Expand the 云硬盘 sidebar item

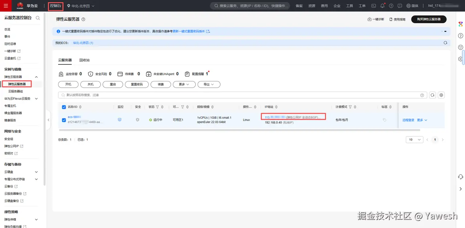tap(36, 172)
